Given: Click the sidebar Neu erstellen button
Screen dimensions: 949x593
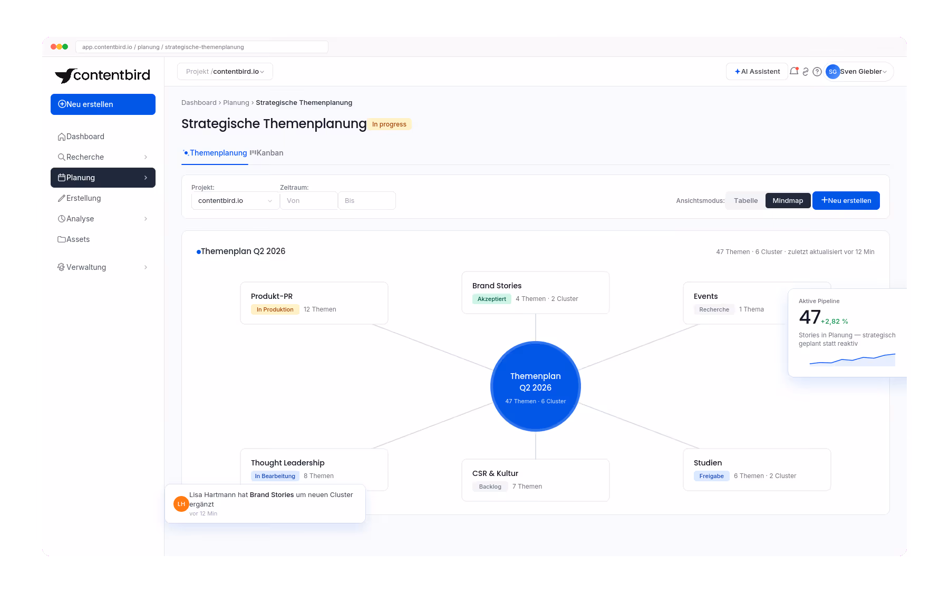Looking at the screenshot, I should 103,104.
